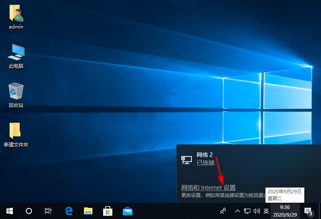Image resolution: width=321 pixels, height=219 pixels.
Task: Switch input language via 英 indicator
Action: [266, 211]
